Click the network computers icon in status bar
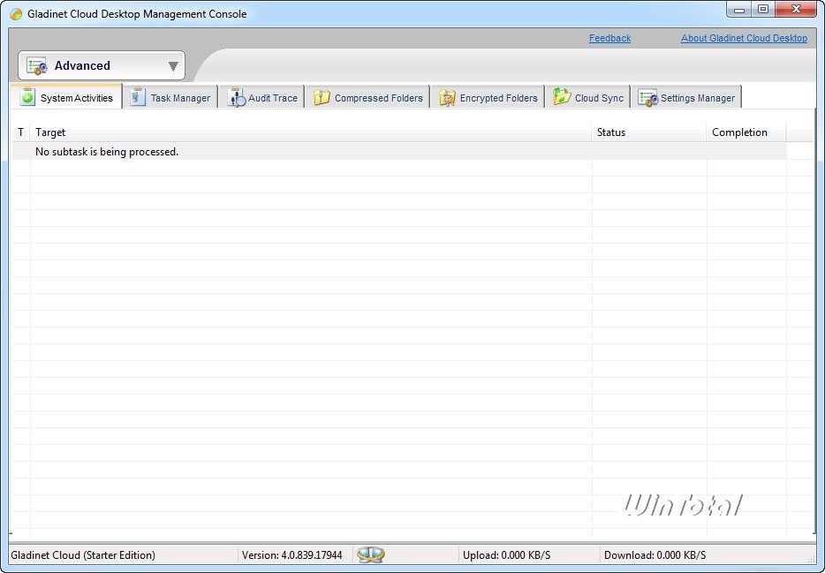The image size is (825, 573). click(371, 554)
